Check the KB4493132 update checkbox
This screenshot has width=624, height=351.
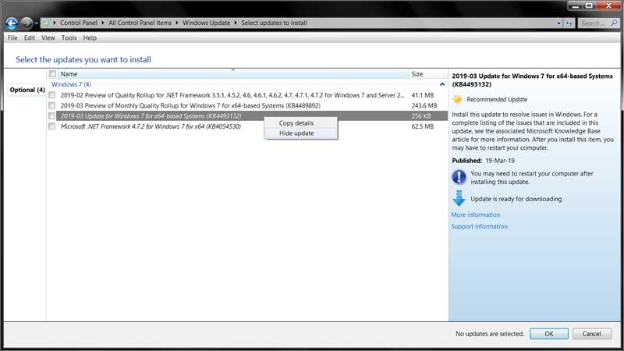click(51, 115)
